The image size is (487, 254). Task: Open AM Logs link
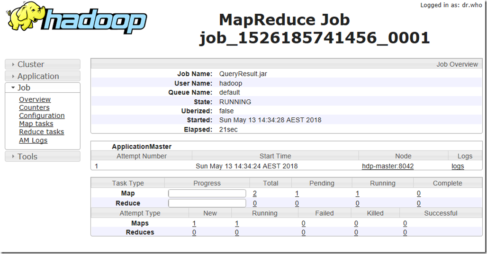33,140
